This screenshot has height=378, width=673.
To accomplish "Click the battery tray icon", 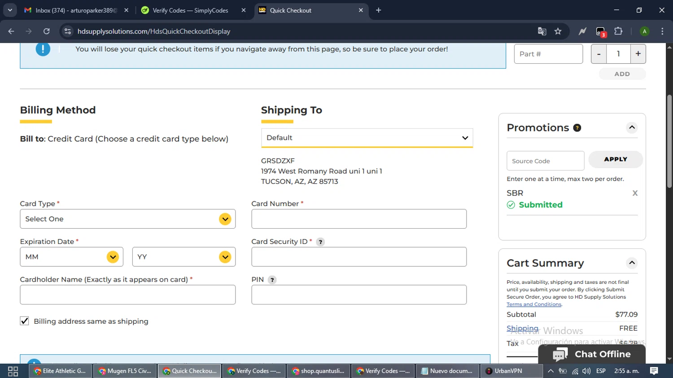I will point(563,371).
